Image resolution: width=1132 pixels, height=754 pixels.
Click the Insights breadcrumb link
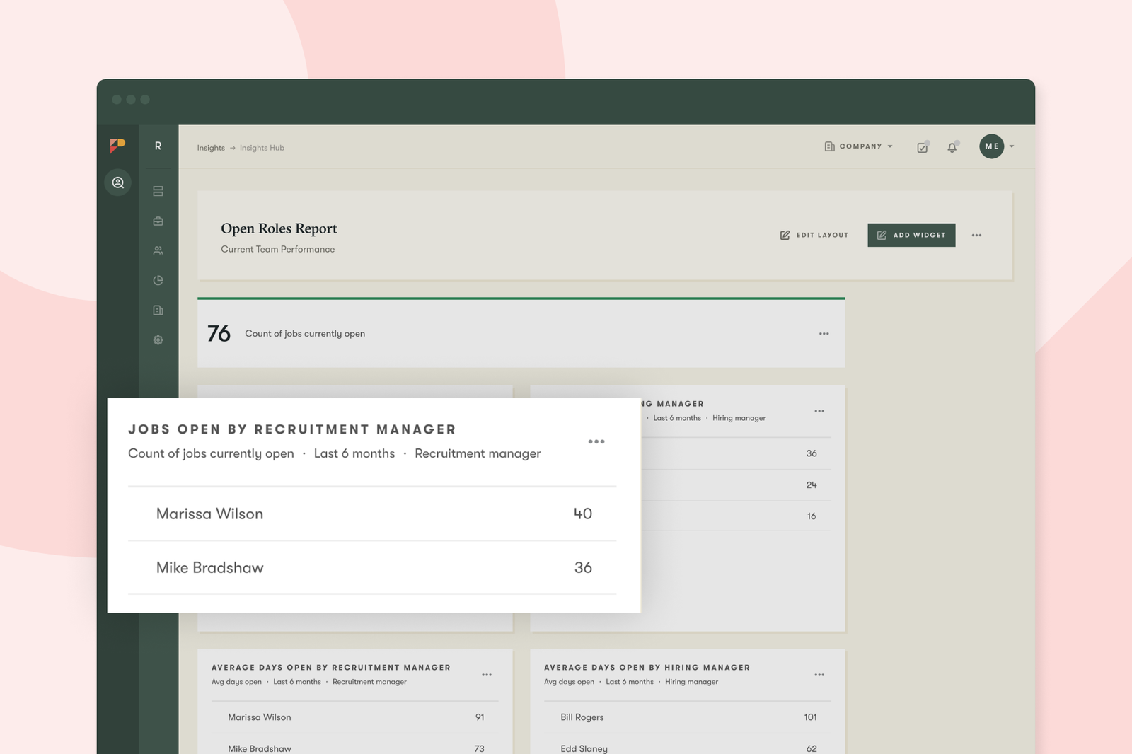point(210,148)
